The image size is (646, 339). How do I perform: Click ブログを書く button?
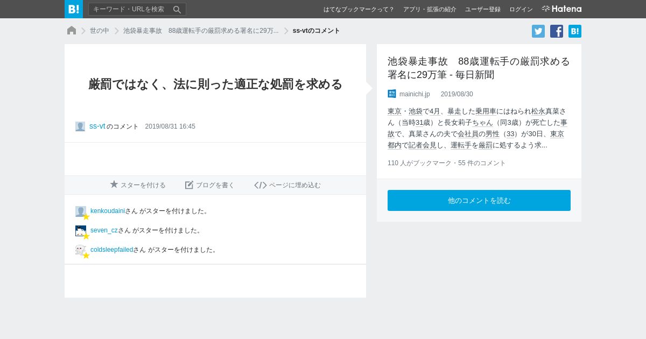(x=210, y=185)
